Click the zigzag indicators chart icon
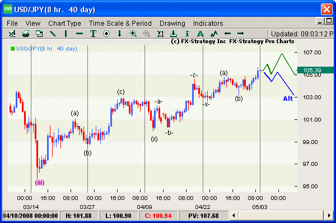Image resolution: width=336 pixels, height=223 pixels. (214, 34)
